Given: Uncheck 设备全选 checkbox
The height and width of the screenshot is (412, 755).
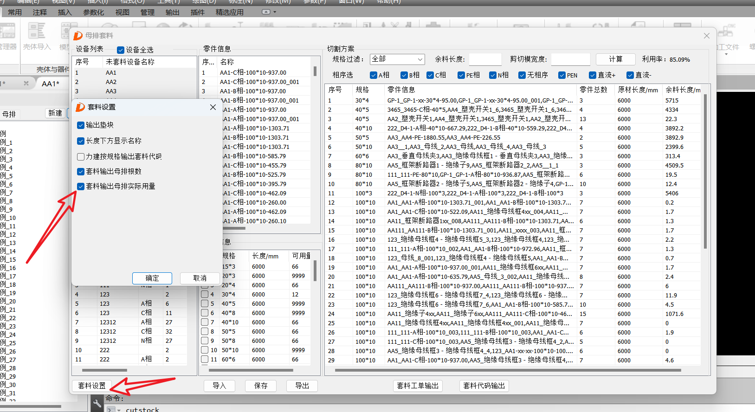Looking at the screenshot, I should 121,50.
